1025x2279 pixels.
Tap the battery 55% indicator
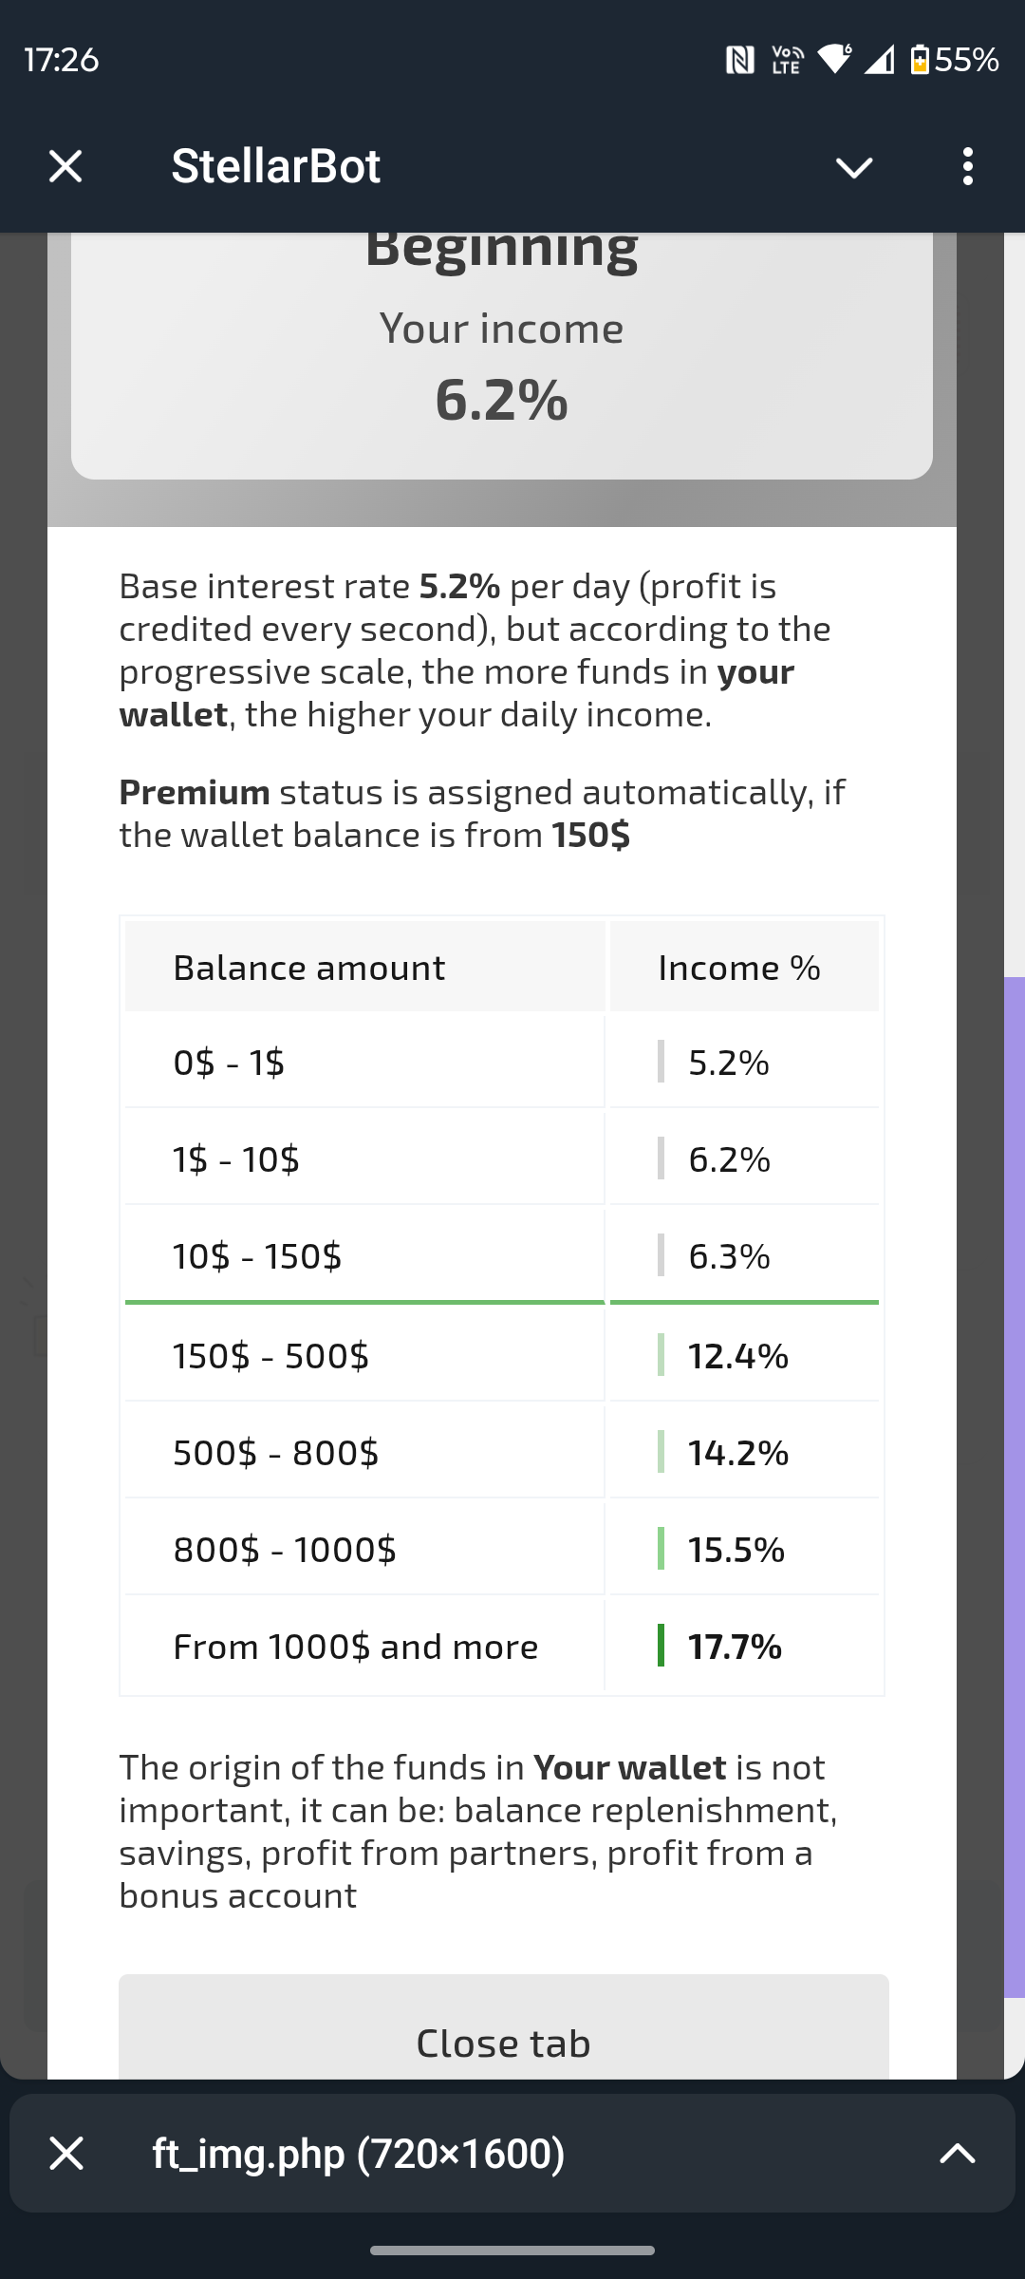point(955,60)
